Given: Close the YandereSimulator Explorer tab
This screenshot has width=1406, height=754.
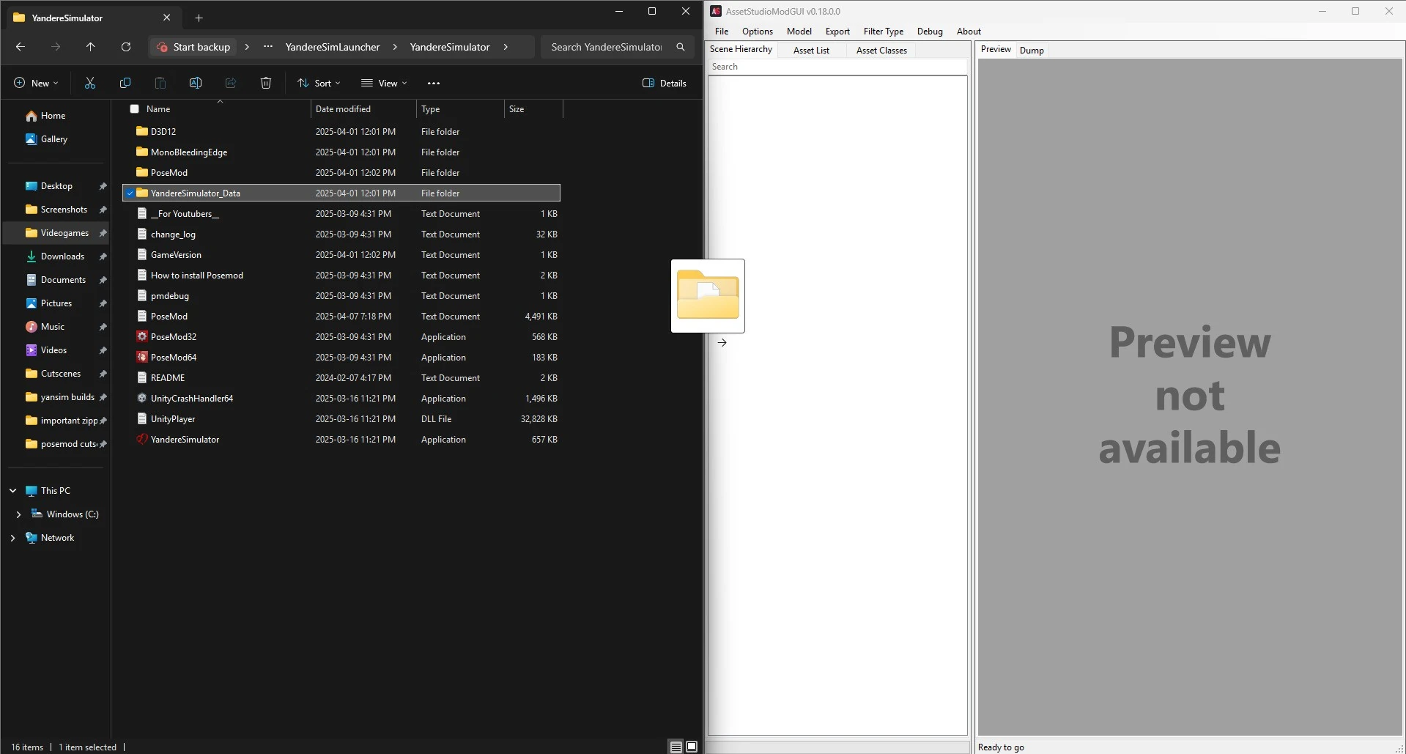Looking at the screenshot, I should (167, 18).
